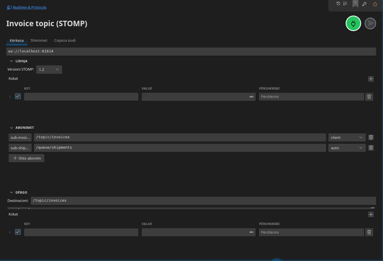The image size is (383, 261).
Task: Click the connection header Përshkrimi field
Action: click(311, 97)
